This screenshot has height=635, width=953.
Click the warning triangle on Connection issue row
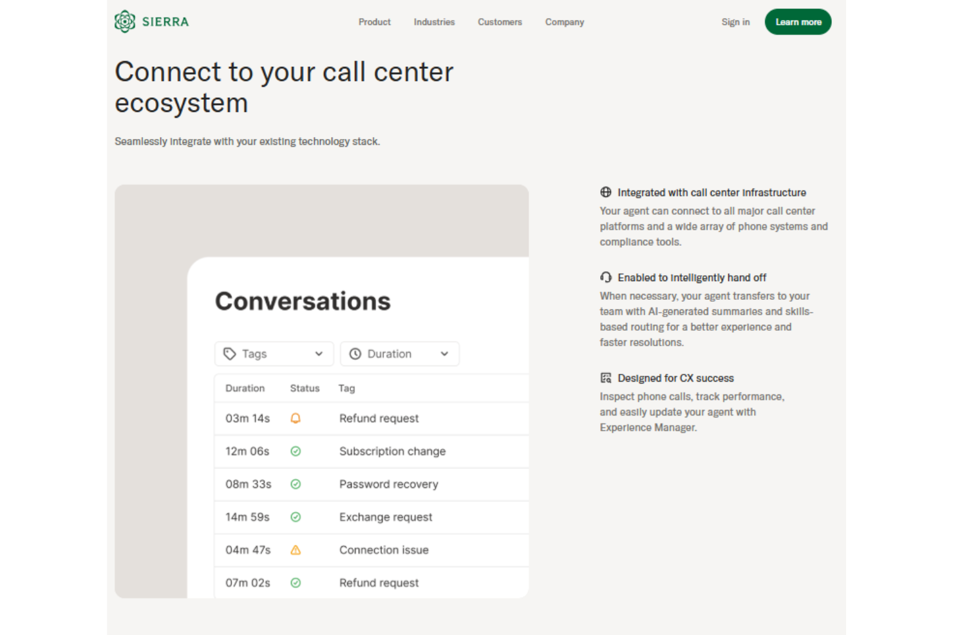point(296,549)
